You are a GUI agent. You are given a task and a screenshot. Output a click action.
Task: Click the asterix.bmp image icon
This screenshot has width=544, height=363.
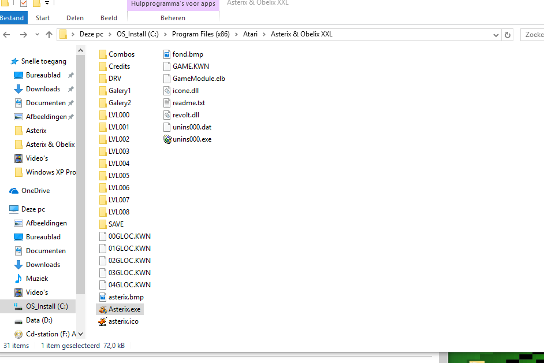tap(103, 297)
